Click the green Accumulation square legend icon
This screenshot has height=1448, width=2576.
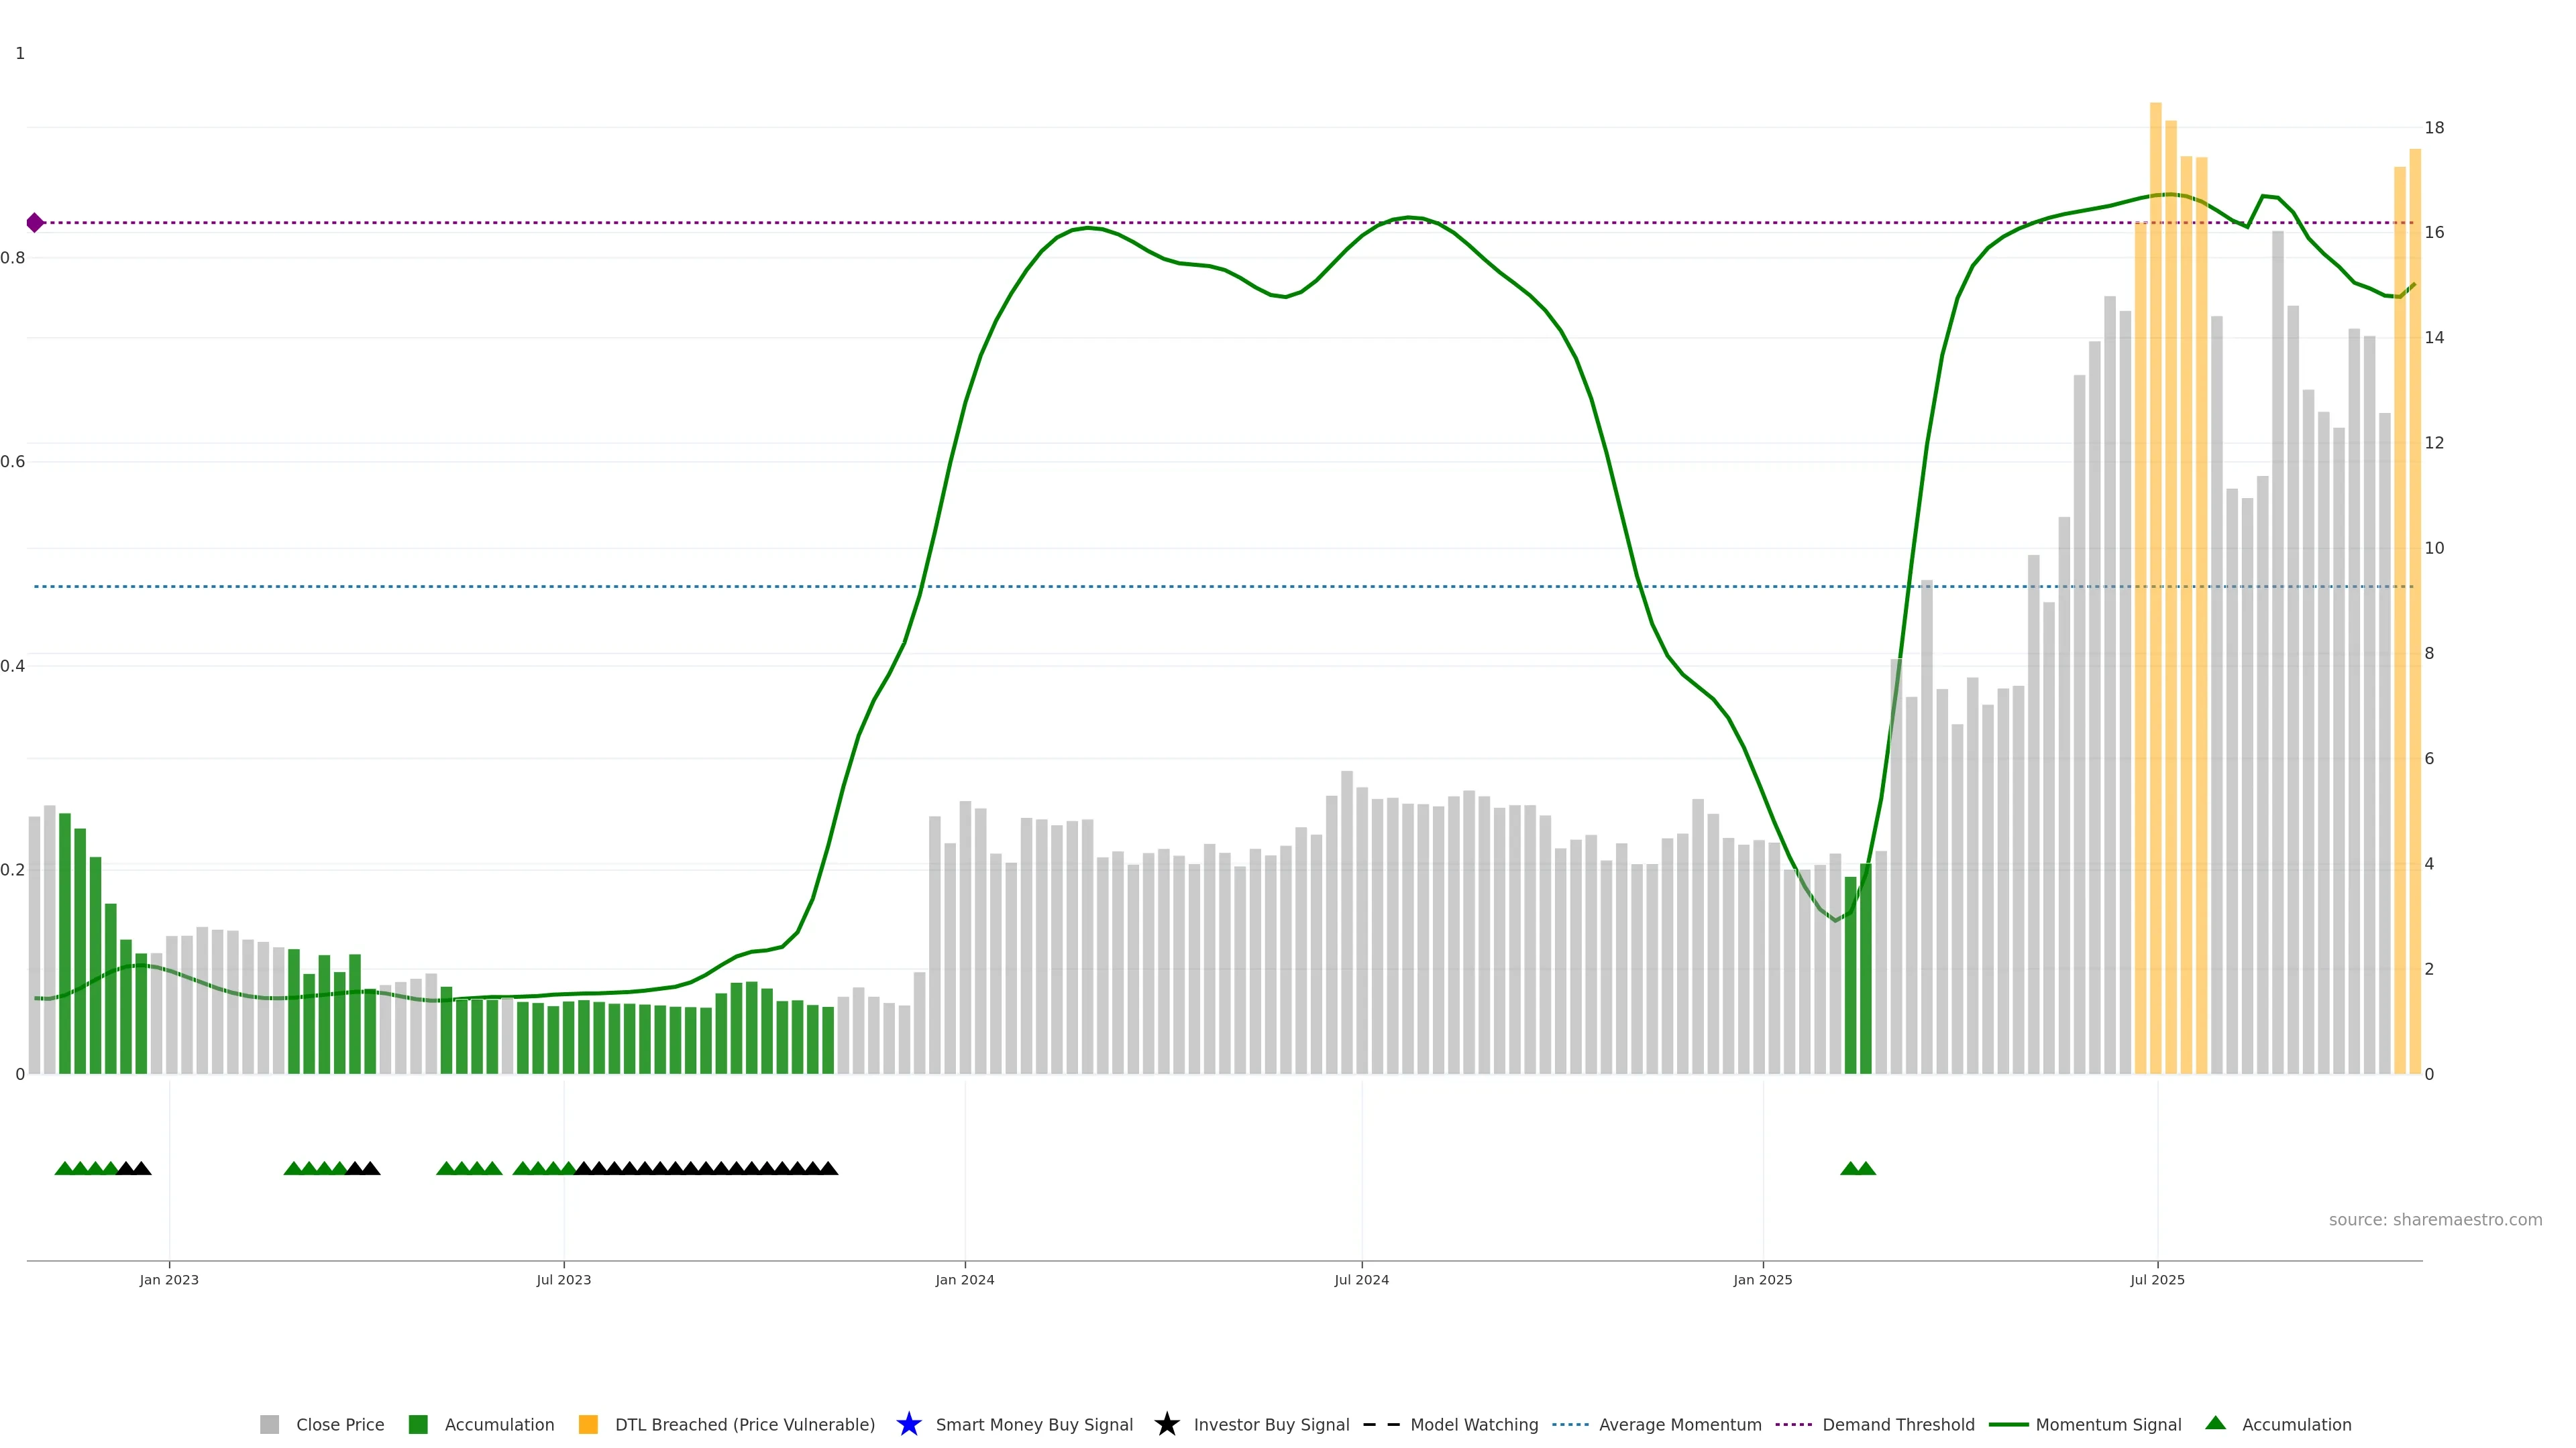[x=418, y=1424]
